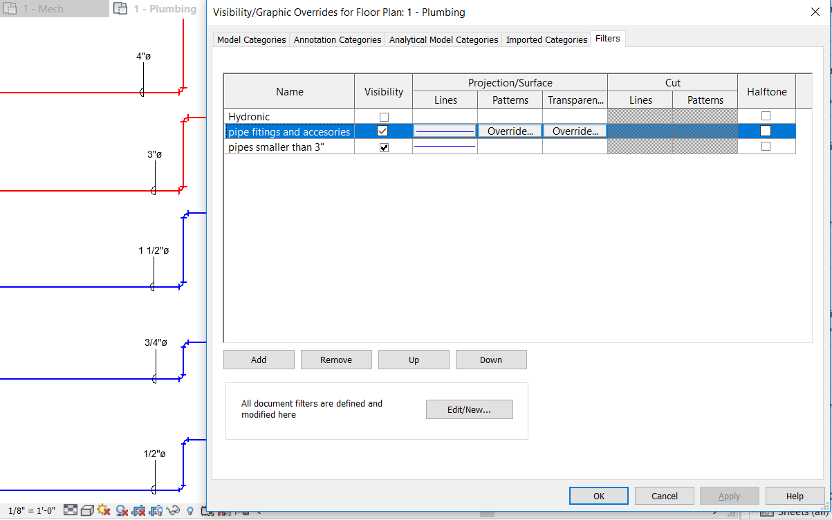Click the Projection/Surface column header

510,83
